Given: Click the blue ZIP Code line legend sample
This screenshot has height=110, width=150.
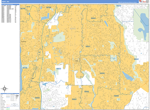Looking at the screenshot, I should click(x=8, y=97).
